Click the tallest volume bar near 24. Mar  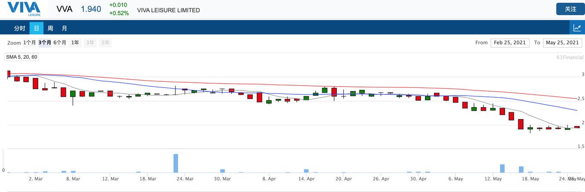click(x=175, y=163)
